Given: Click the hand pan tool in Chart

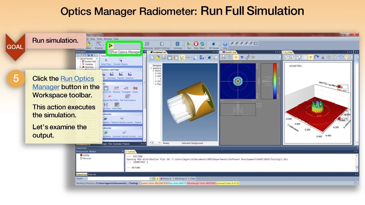Looking at the screenshot, I should pos(347,57).
